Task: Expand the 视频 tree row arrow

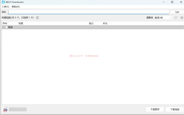Action: click(3, 27)
